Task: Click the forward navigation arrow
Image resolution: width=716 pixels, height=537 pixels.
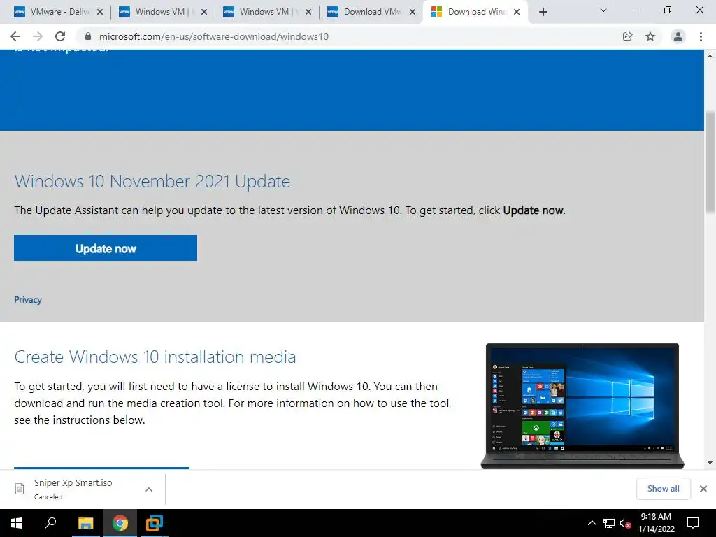Action: point(38,36)
